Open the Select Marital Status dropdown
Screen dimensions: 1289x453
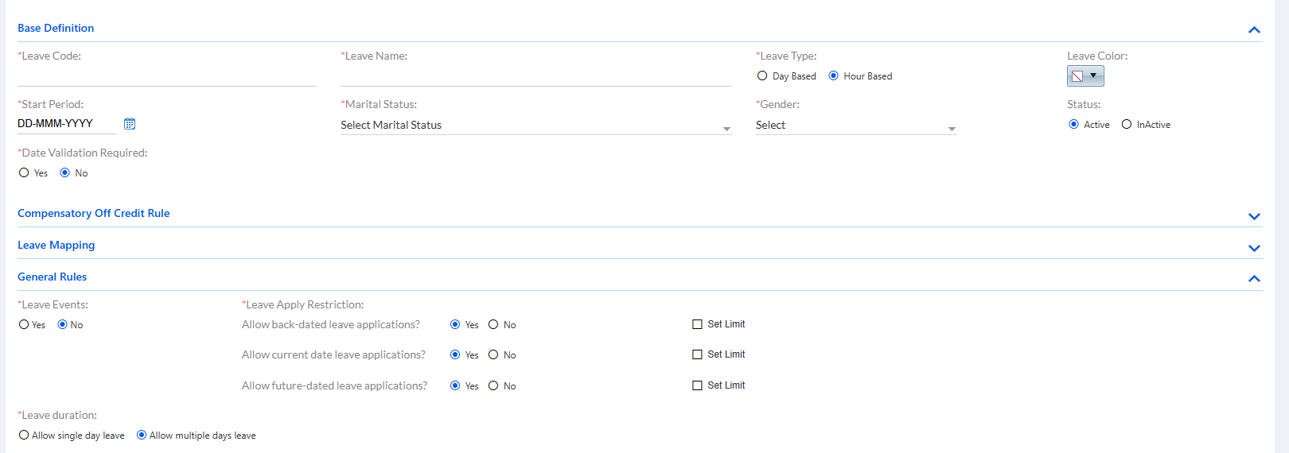(x=535, y=125)
